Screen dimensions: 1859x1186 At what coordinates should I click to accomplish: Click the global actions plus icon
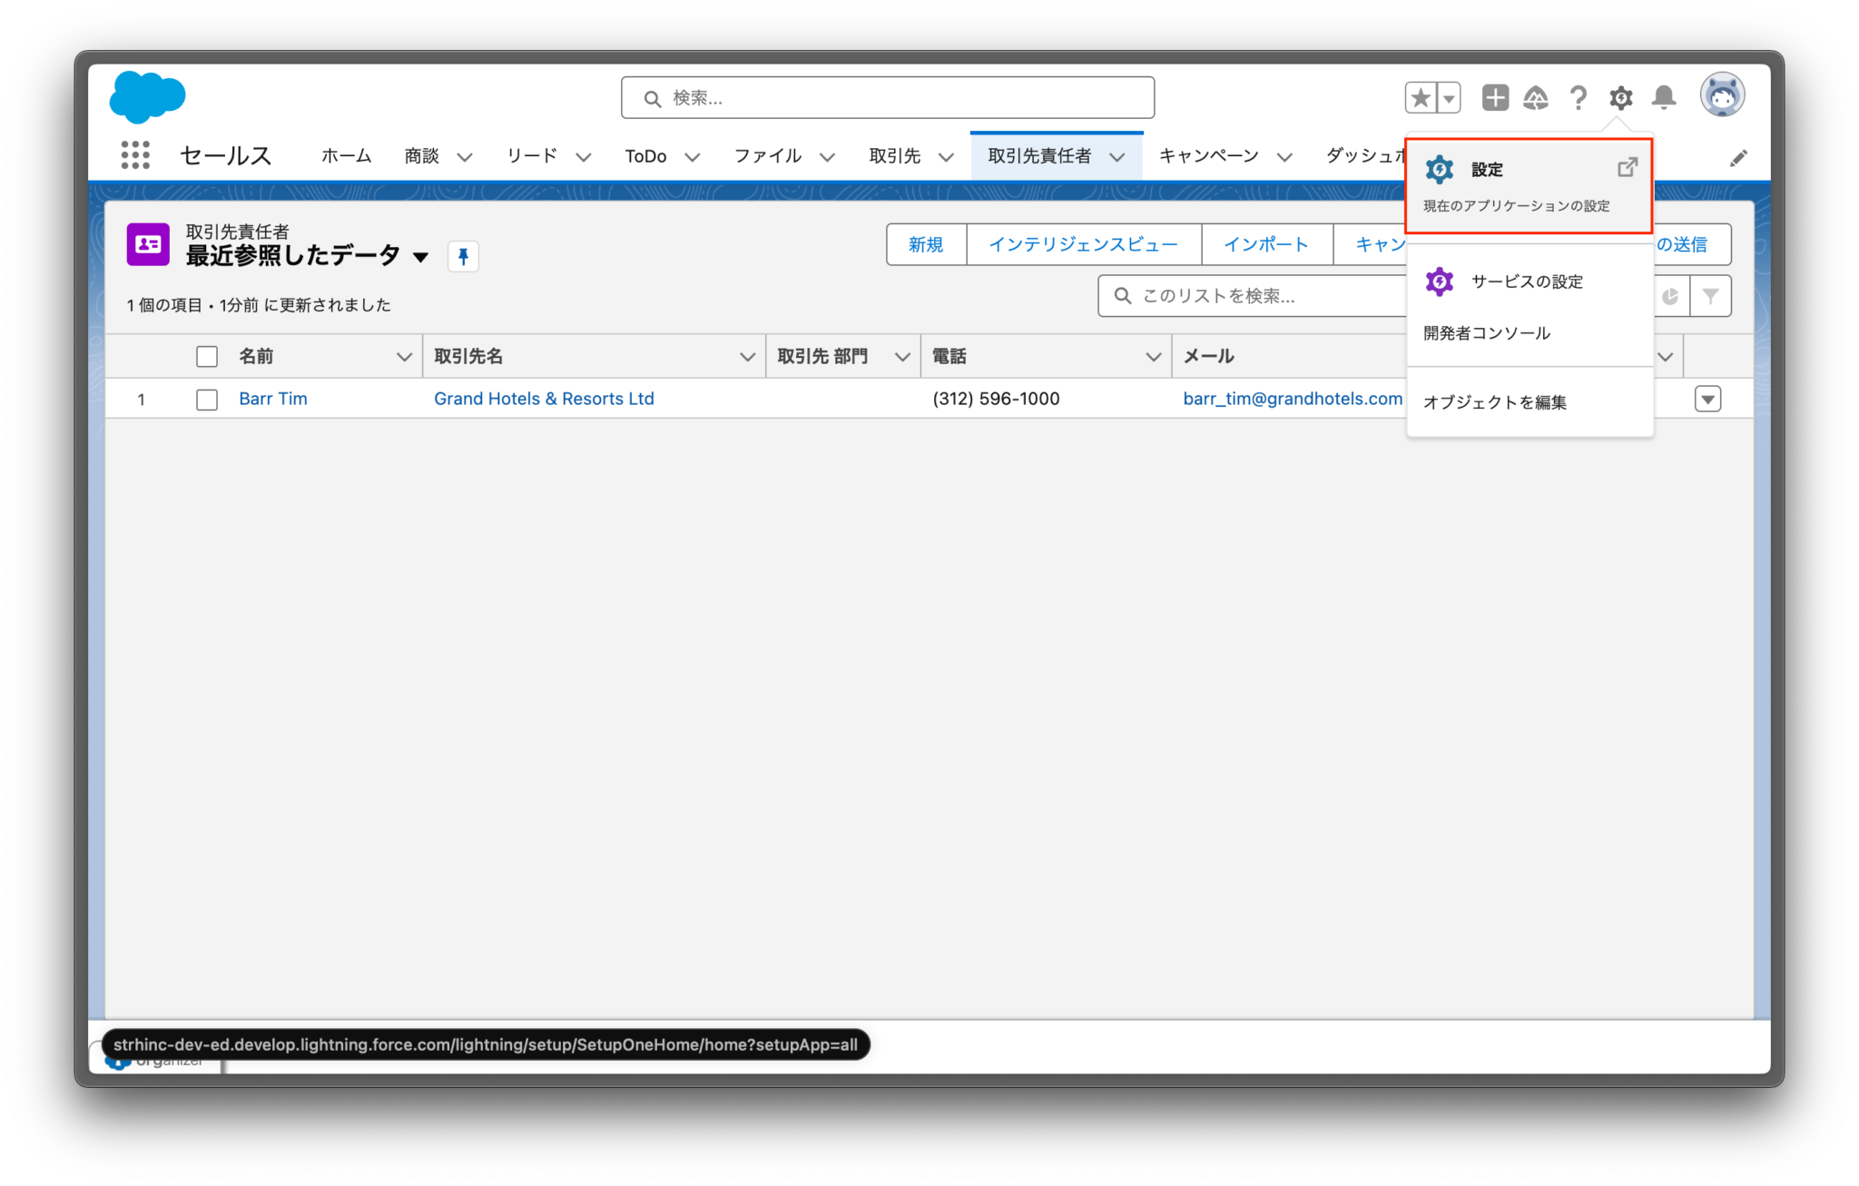pos(1495,97)
